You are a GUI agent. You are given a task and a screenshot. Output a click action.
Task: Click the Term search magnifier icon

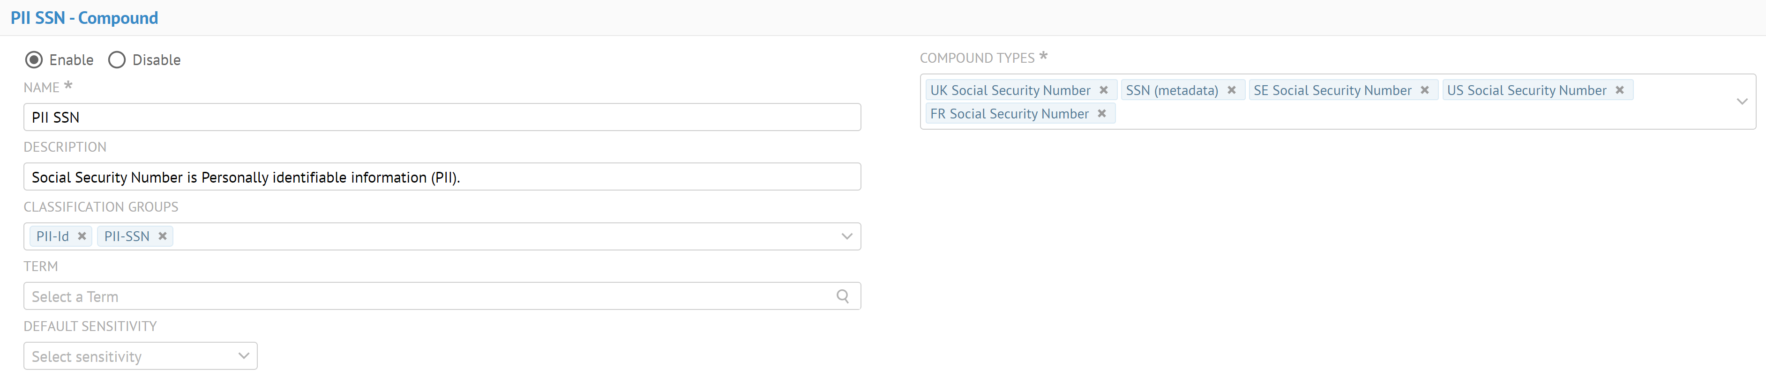[x=843, y=296]
